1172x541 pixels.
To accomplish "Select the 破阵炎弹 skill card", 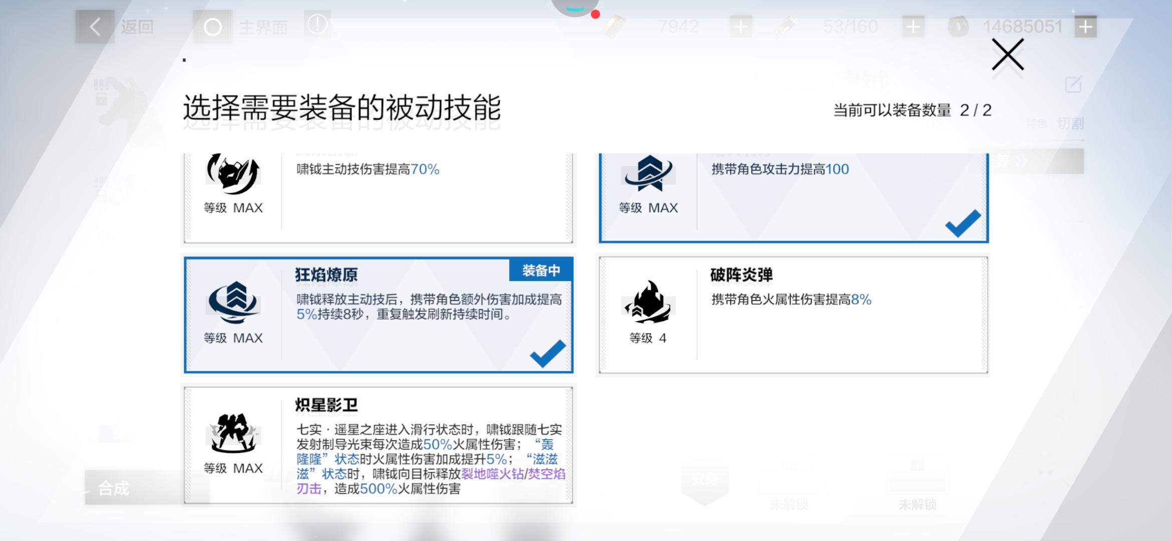I will click(x=793, y=315).
